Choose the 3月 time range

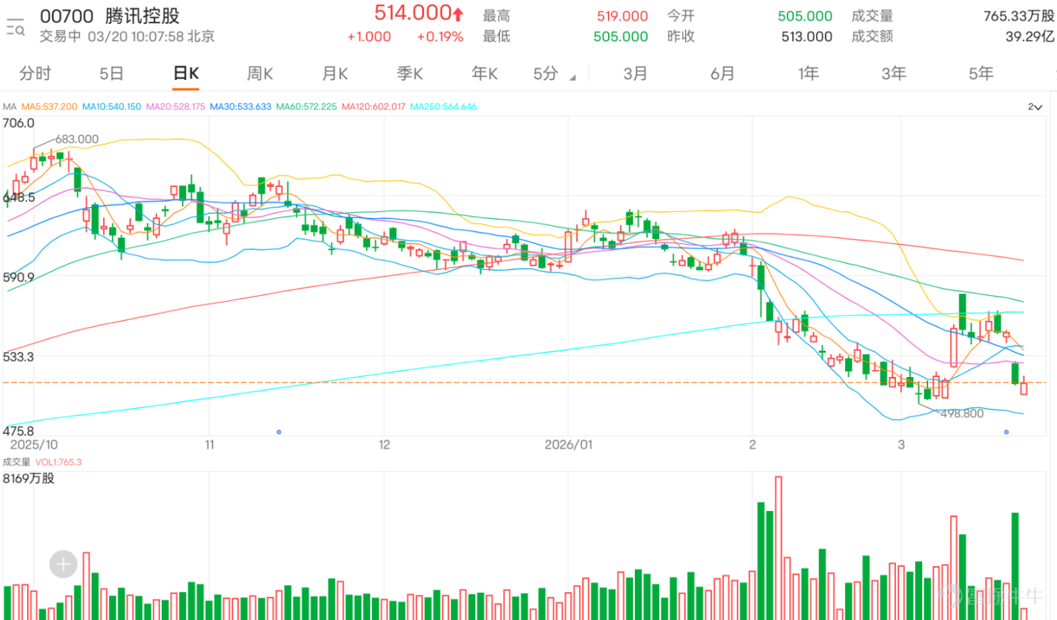[635, 74]
